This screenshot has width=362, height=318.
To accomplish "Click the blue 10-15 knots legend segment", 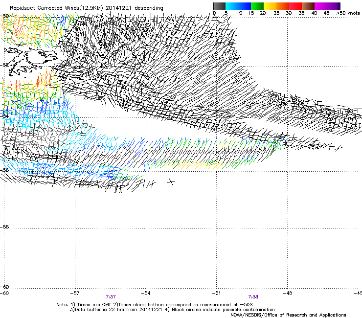I will coord(245,6).
